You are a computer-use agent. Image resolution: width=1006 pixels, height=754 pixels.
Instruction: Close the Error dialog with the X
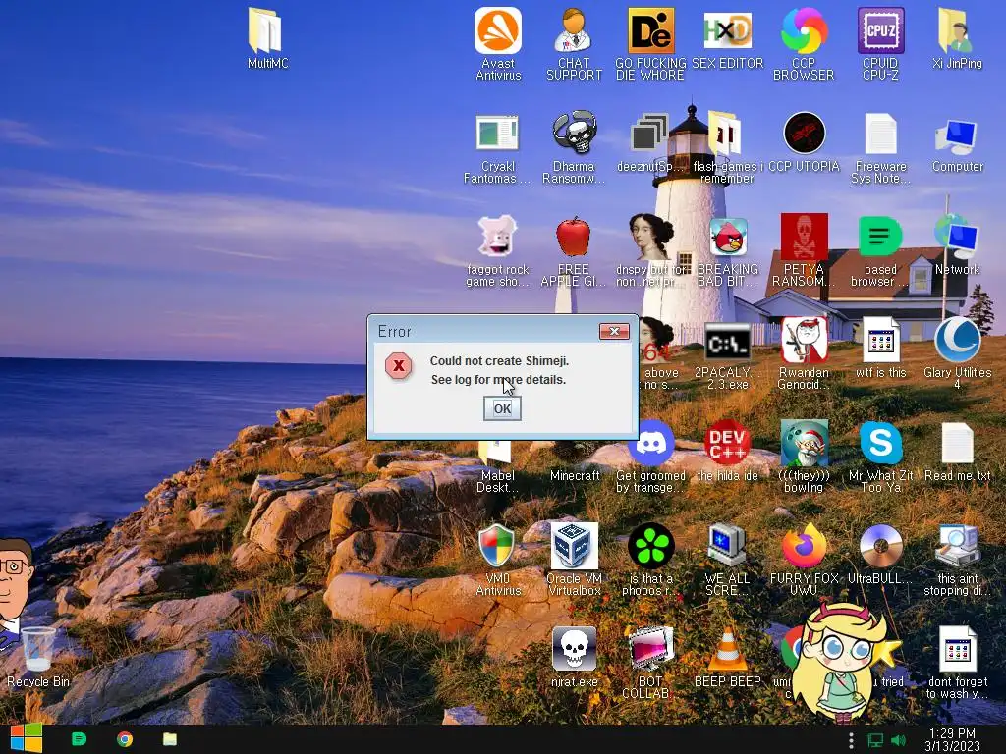tap(614, 331)
